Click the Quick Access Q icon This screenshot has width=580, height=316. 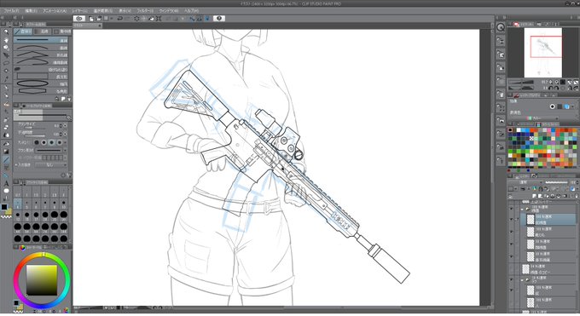click(501, 27)
